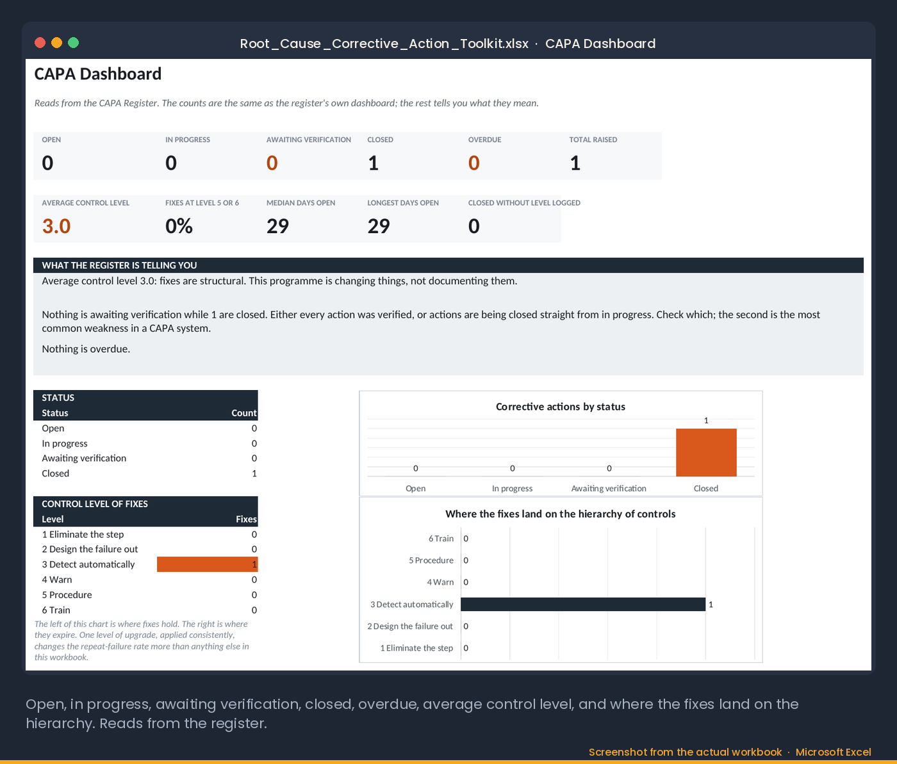Select the '5 Procedure' table row

(145, 595)
